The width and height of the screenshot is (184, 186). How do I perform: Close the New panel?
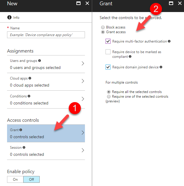coord(87,3)
